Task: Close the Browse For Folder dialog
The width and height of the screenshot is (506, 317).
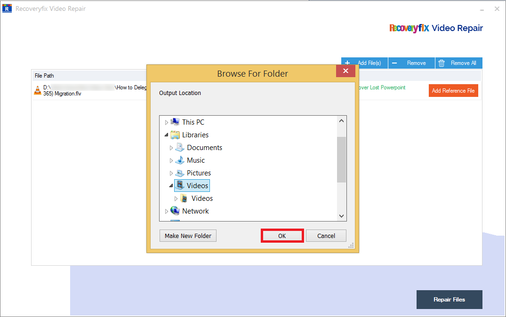Action: pyautogui.click(x=345, y=71)
